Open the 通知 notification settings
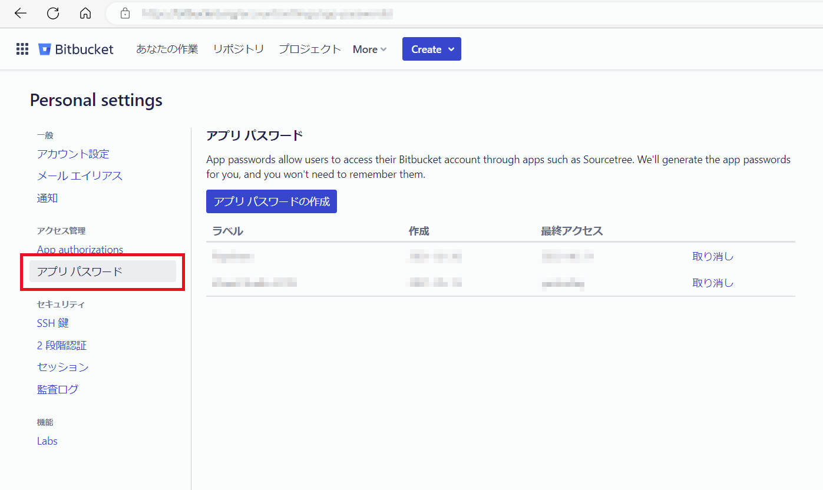 [x=47, y=198]
